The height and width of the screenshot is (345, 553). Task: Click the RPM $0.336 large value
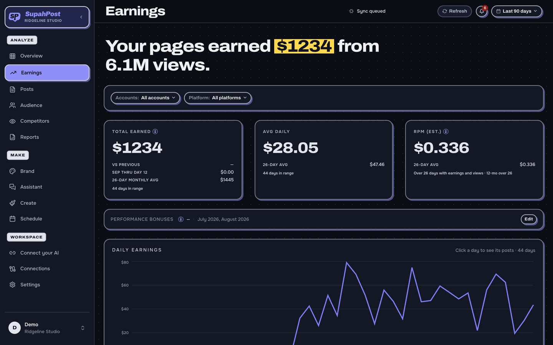[x=441, y=148]
